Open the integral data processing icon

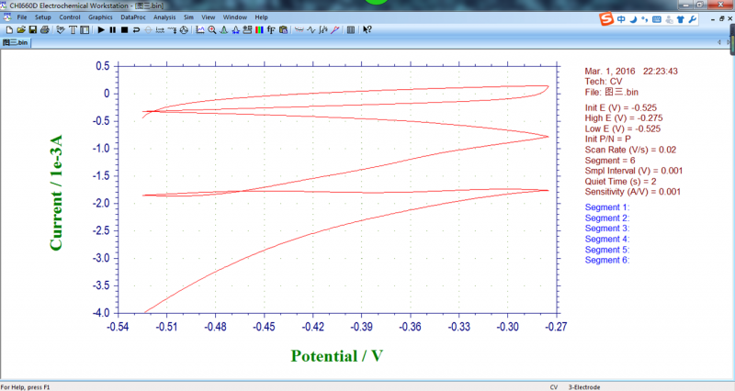click(323, 29)
